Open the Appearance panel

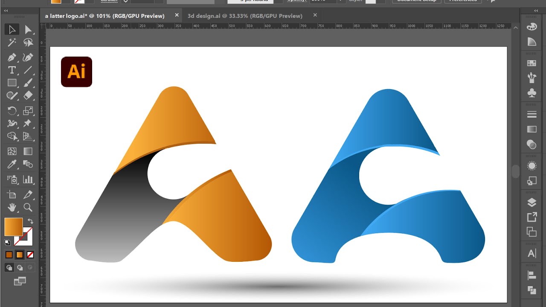532,166
